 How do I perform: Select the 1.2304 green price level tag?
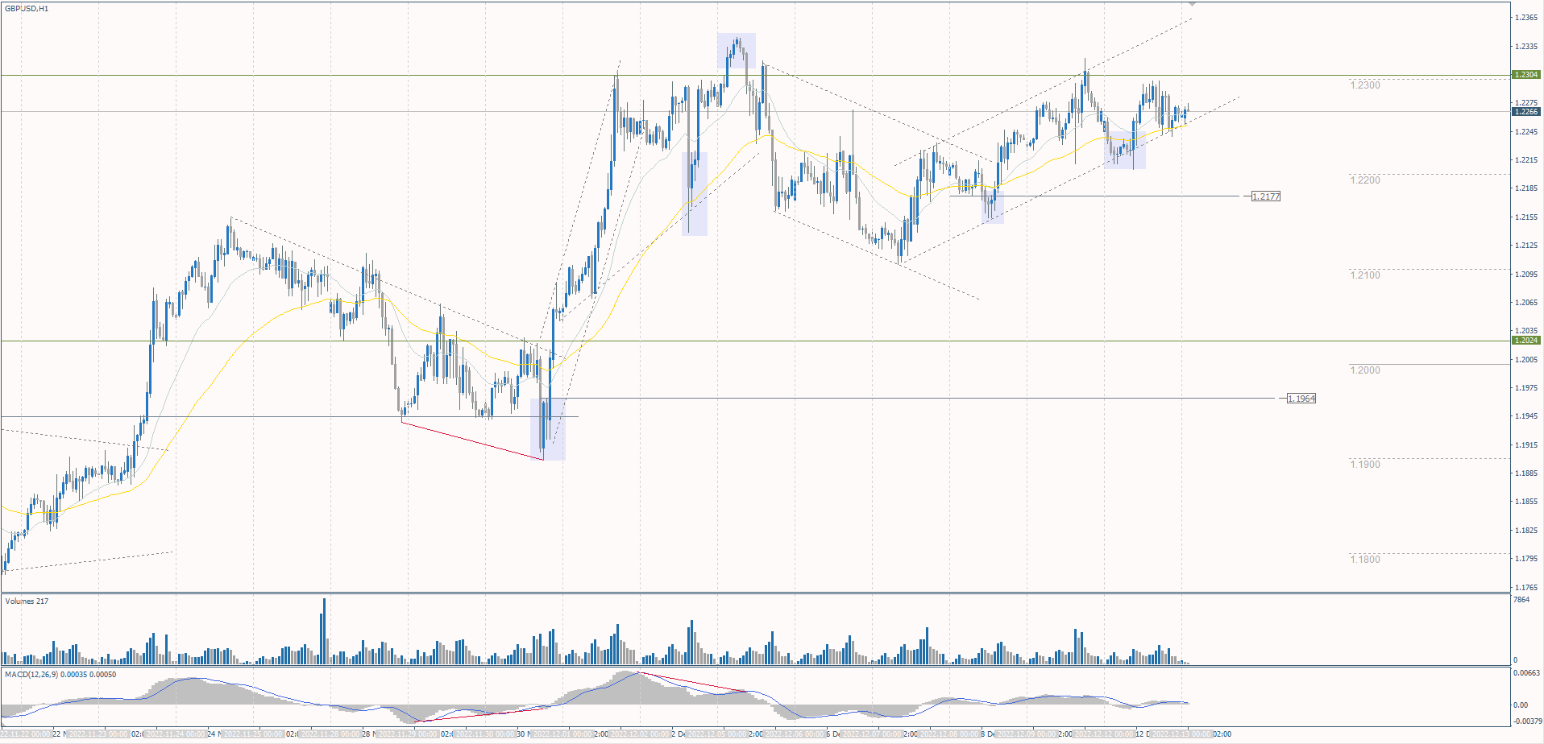1526,75
